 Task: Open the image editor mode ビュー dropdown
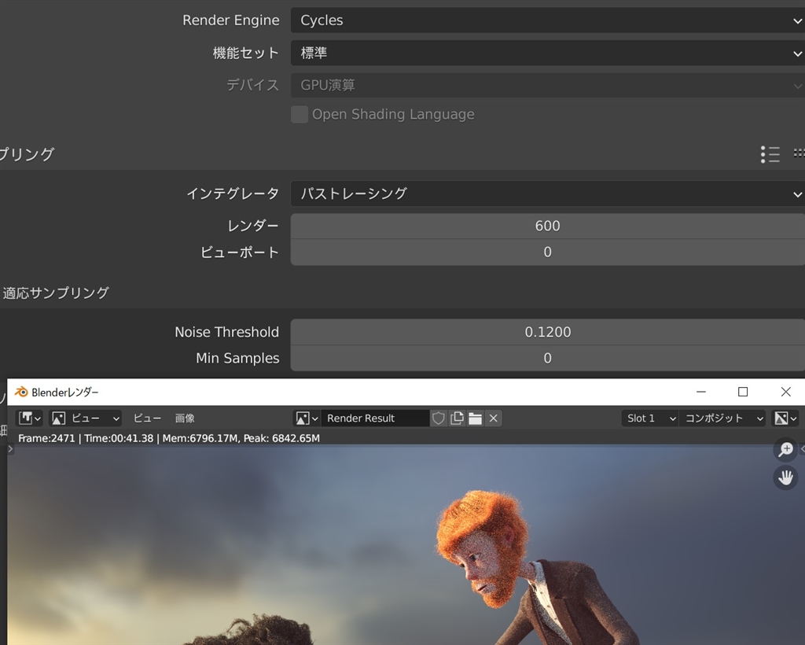86,418
